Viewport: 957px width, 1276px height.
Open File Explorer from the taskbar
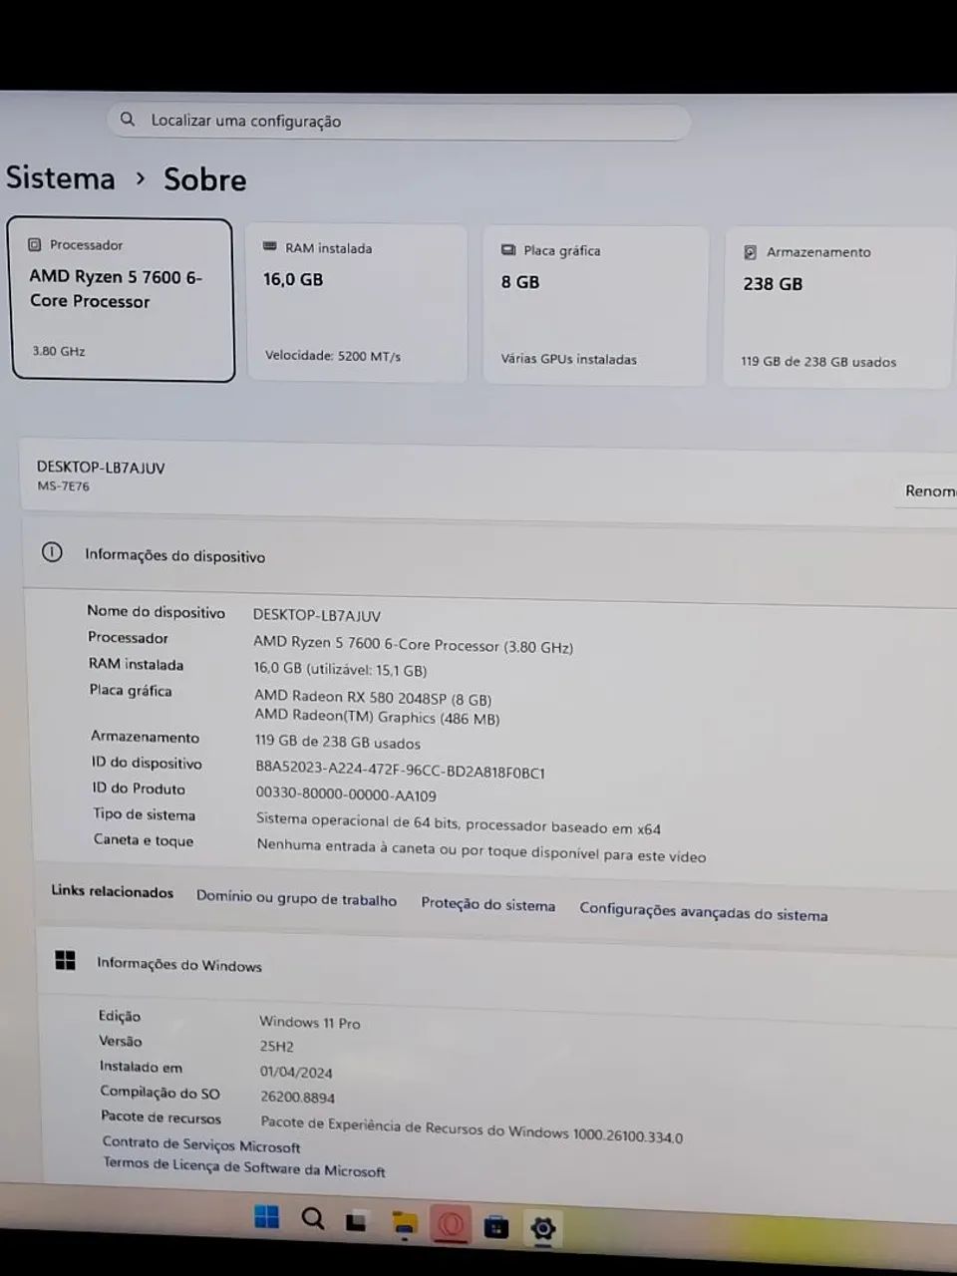403,1224
